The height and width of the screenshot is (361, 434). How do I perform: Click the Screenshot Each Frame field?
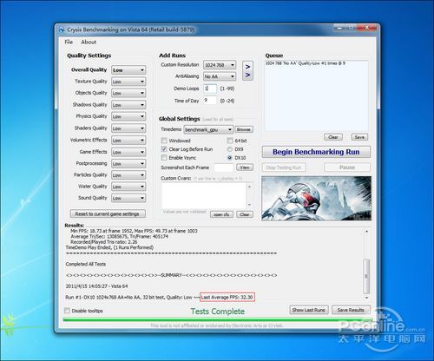tap(223, 167)
